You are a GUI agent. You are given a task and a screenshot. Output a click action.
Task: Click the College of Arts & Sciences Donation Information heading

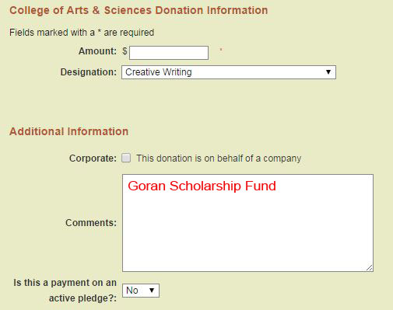pos(139,10)
